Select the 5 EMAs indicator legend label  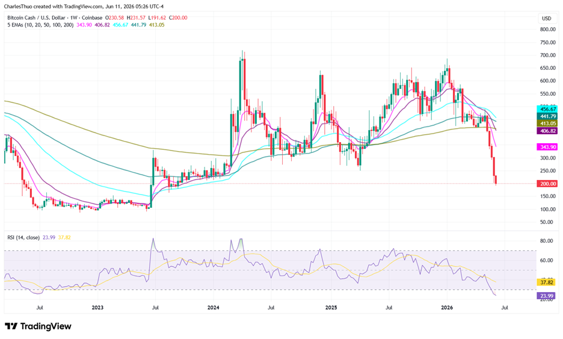click(40, 25)
